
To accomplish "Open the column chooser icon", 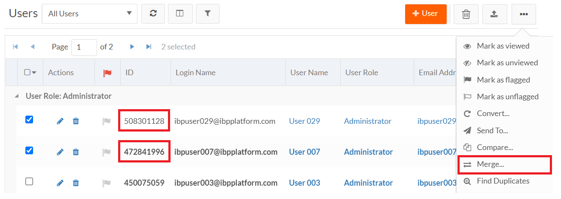I will coord(180,14).
